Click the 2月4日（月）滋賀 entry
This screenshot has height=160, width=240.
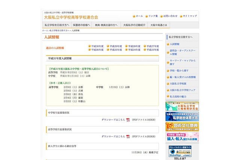[x=73, y=98]
